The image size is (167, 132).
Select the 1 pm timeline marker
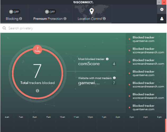tap(104, 117)
